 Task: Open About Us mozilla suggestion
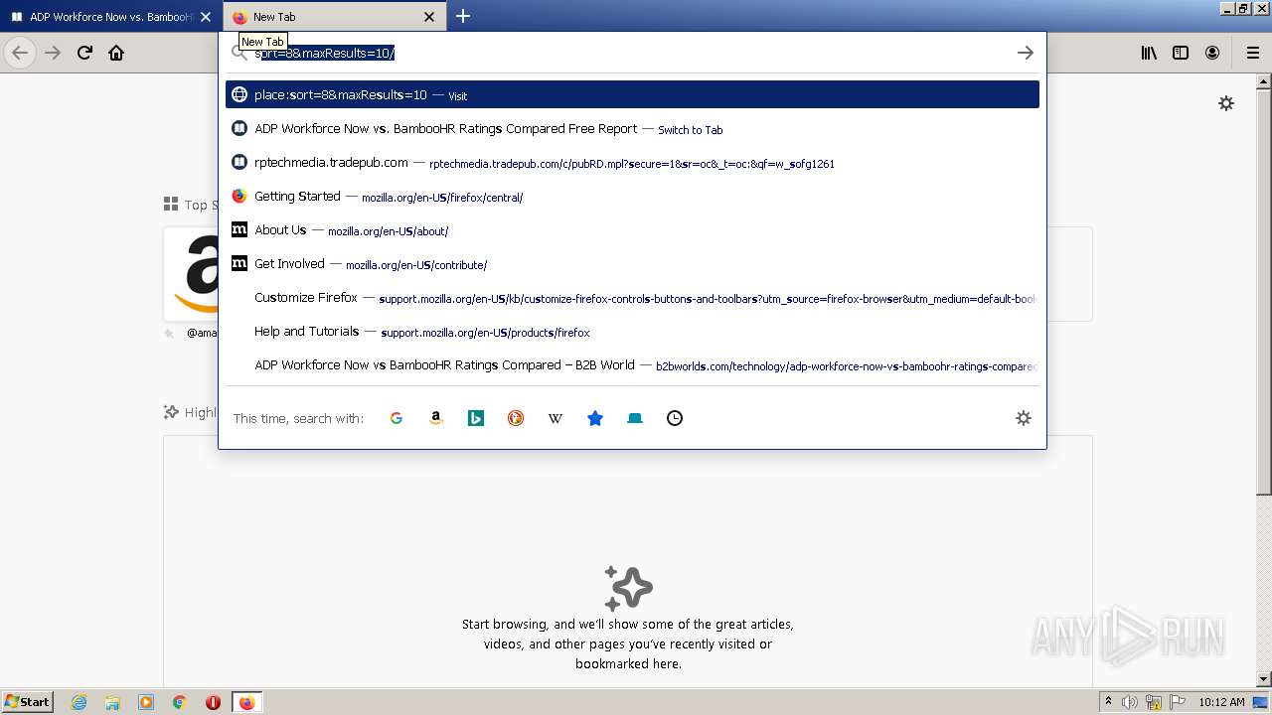[632, 230]
